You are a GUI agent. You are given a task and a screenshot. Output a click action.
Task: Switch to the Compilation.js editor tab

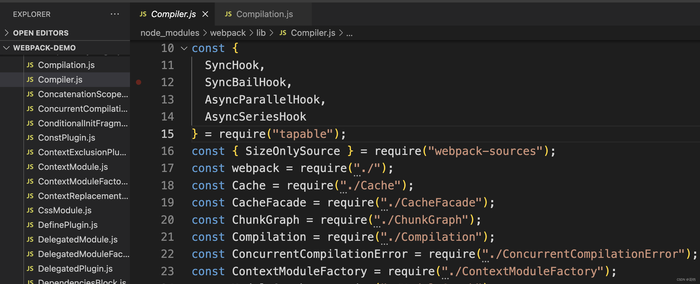click(x=263, y=14)
